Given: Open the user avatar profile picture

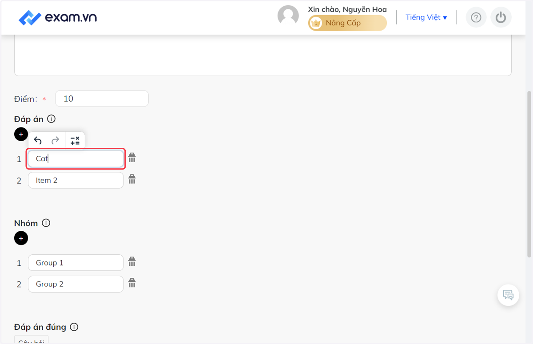Looking at the screenshot, I should pyautogui.click(x=288, y=16).
